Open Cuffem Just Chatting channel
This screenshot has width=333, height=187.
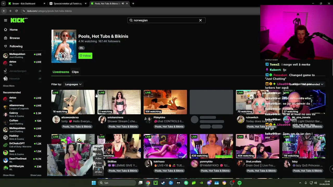[22, 122]
